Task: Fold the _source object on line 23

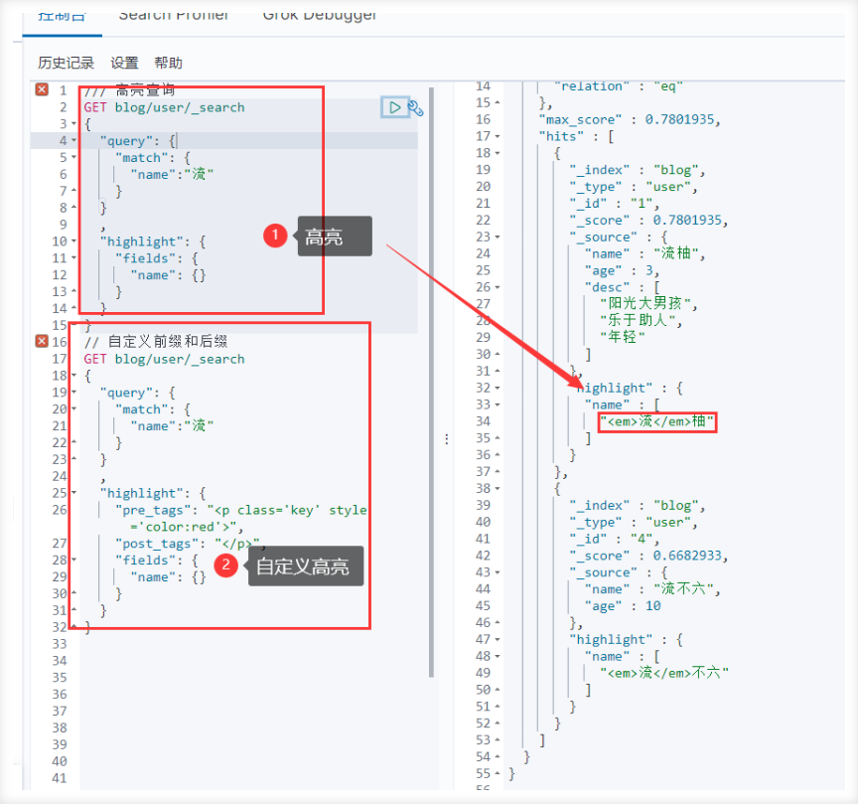Action: coord(498,238)
